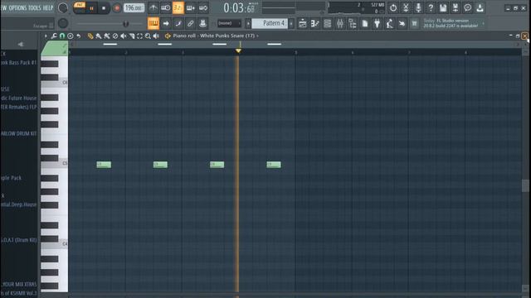This screenshot has width=531, height=298.
Task: Click the C5 piano key
Action: (x=54, y=165)
